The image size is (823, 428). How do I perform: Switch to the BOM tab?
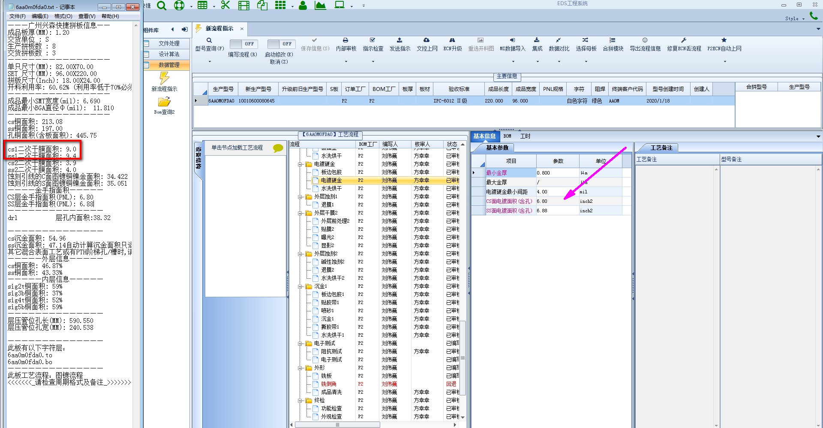coord(508,136)
